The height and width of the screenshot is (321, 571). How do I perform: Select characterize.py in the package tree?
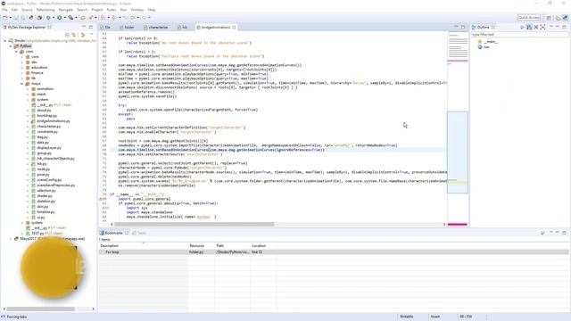tap(49, 127)
